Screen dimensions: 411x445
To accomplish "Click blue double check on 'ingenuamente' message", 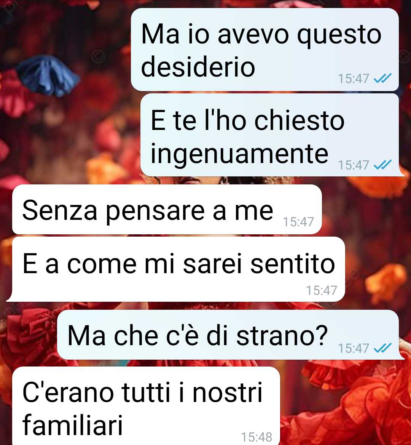I will coord(382,165).
